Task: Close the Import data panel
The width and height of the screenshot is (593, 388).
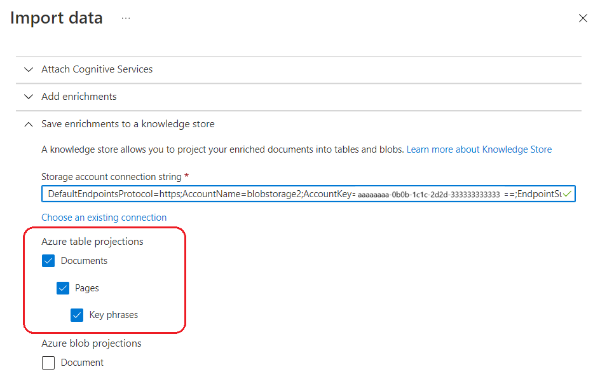Action: [x=583, y=18]
